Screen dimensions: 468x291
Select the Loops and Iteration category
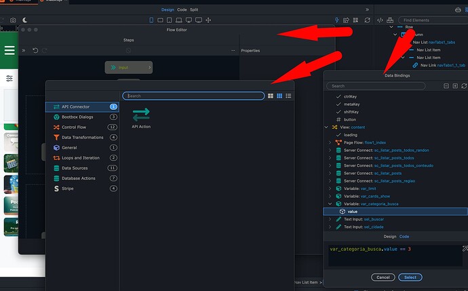(82, 157)
